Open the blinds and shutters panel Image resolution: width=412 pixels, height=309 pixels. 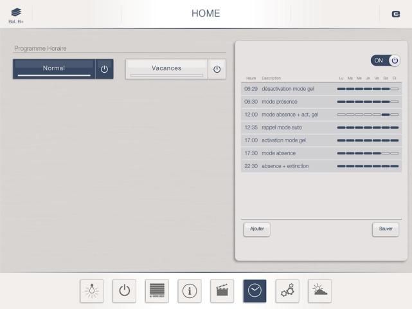point(157,291)
